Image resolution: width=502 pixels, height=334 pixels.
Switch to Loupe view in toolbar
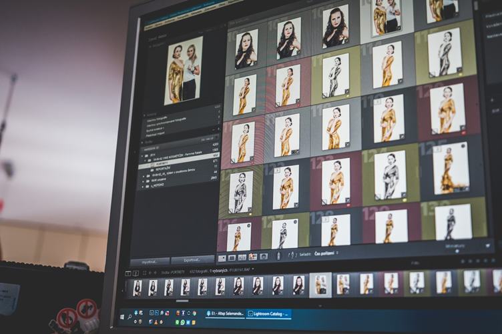click(x=232, y=257)
